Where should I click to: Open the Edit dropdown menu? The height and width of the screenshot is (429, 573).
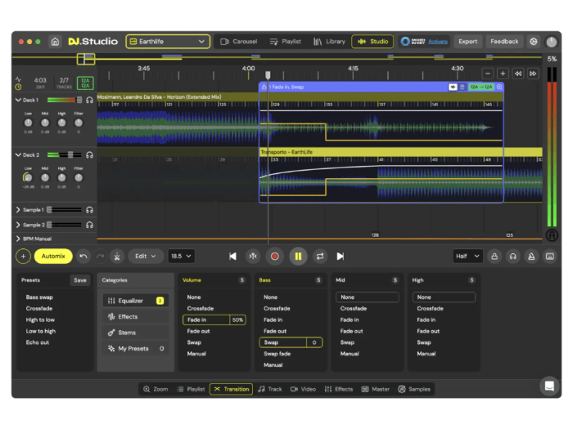click(145, 256)
